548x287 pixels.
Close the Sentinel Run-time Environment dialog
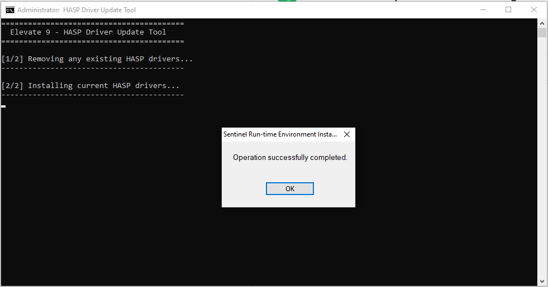347,134
